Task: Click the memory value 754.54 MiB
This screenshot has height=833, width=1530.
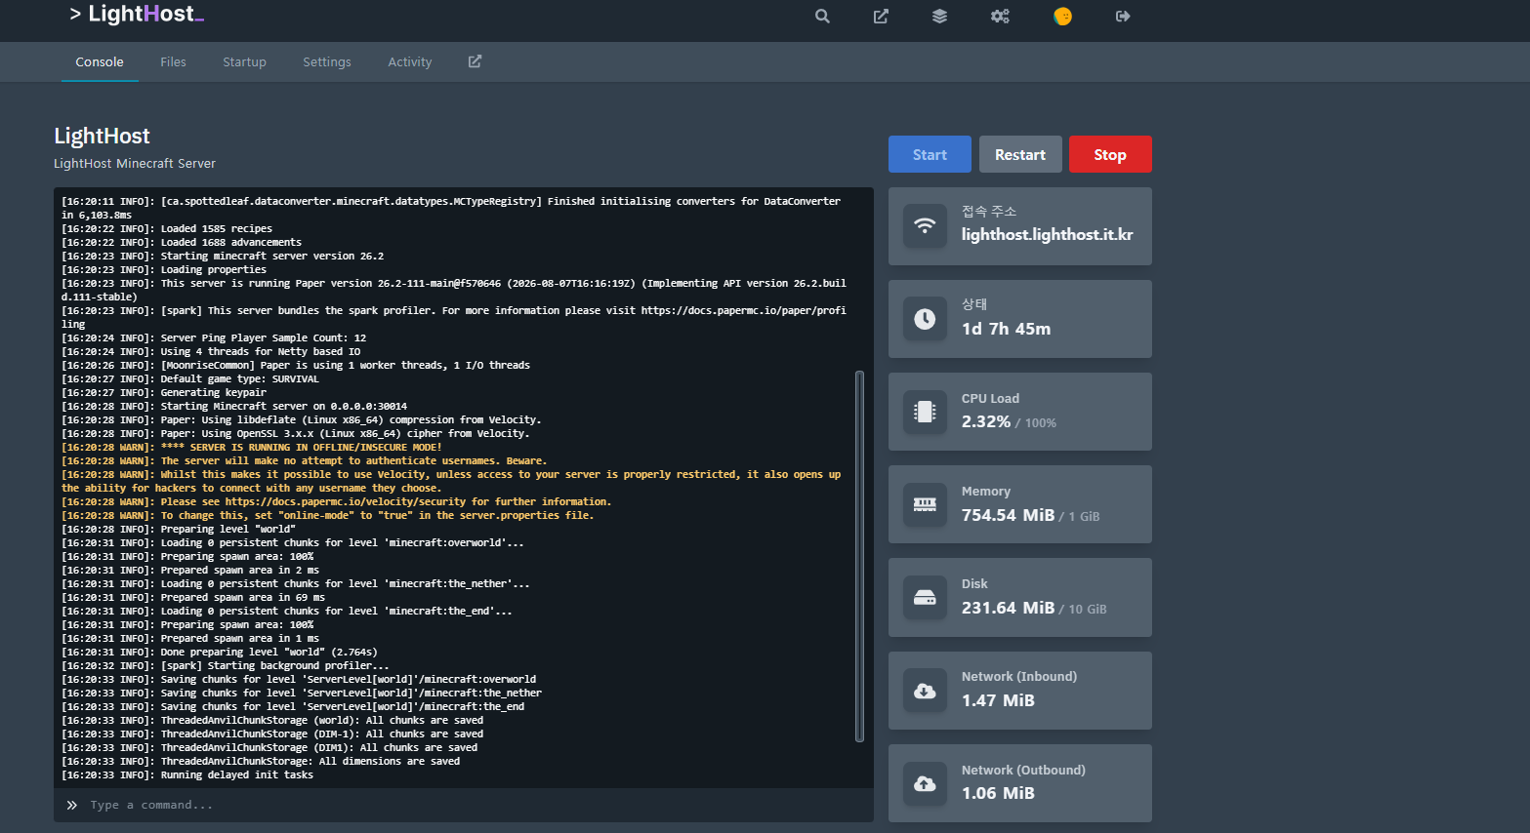Action: point(1009,515)
